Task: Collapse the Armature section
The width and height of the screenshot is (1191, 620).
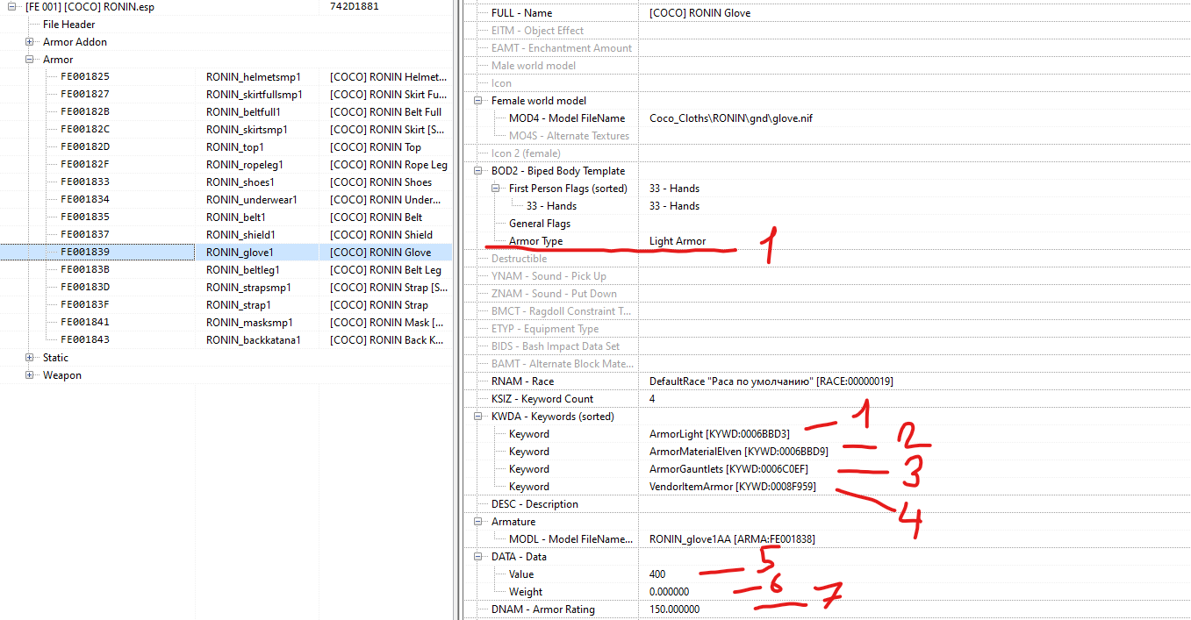Action: [x=478, y=522]
